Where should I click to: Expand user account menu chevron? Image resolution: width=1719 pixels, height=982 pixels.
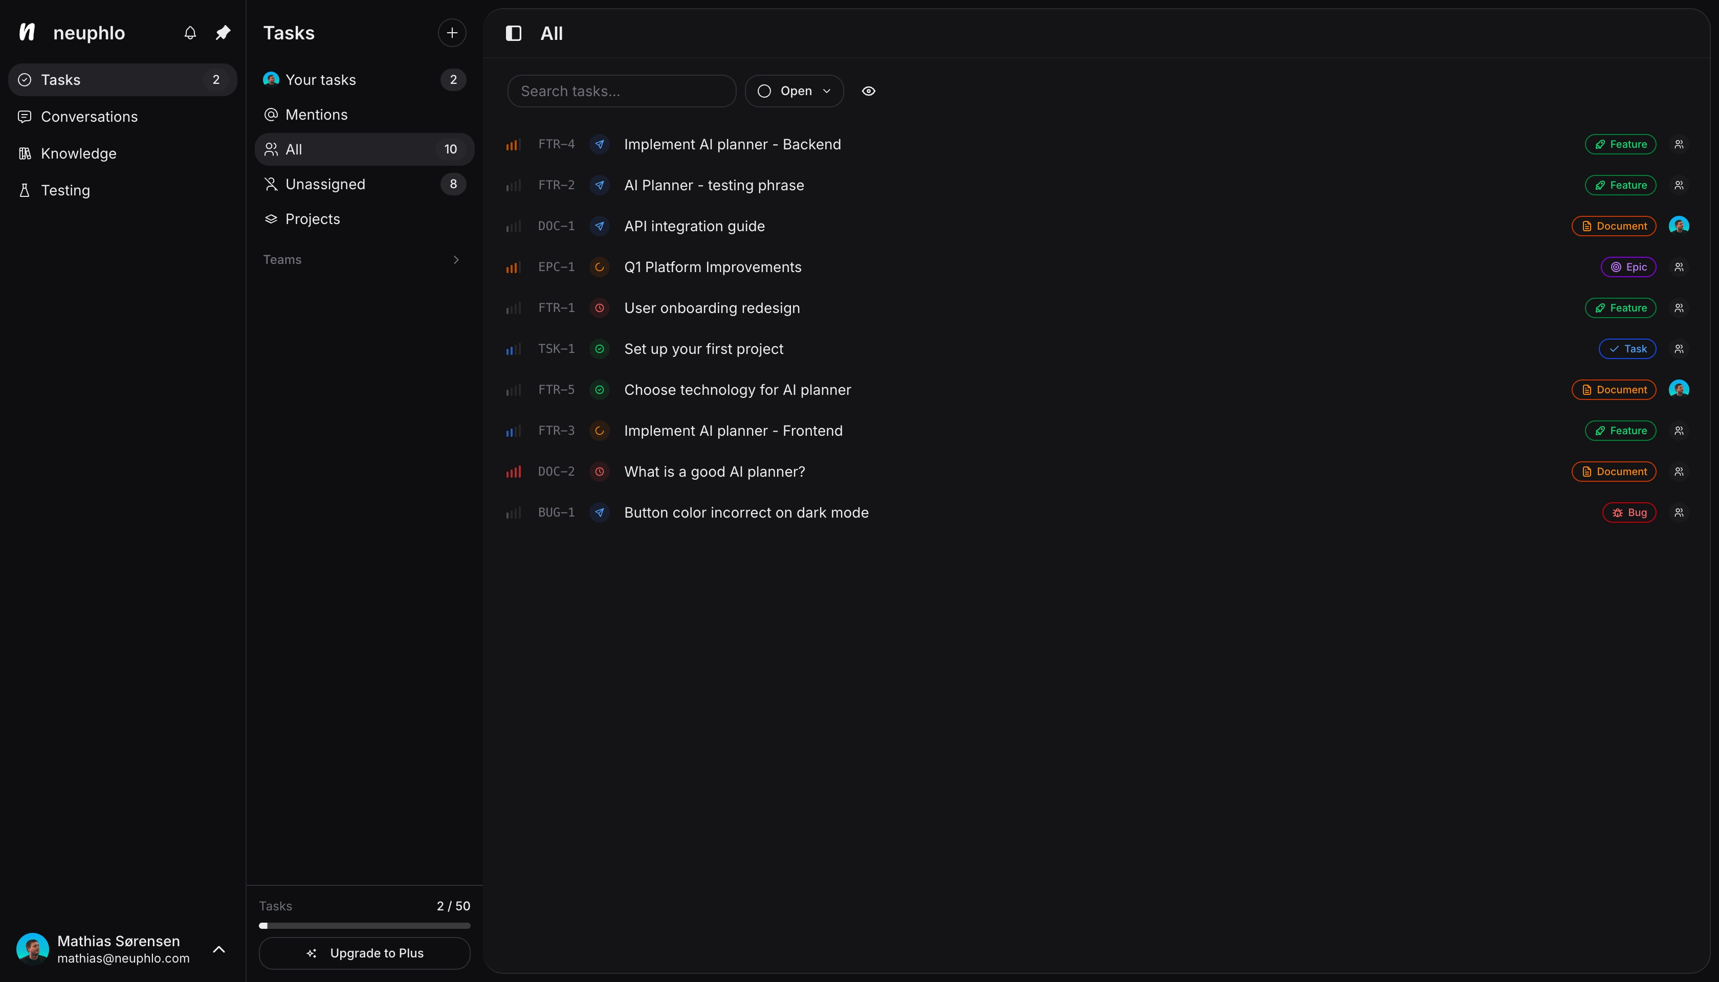click(218, 949)
